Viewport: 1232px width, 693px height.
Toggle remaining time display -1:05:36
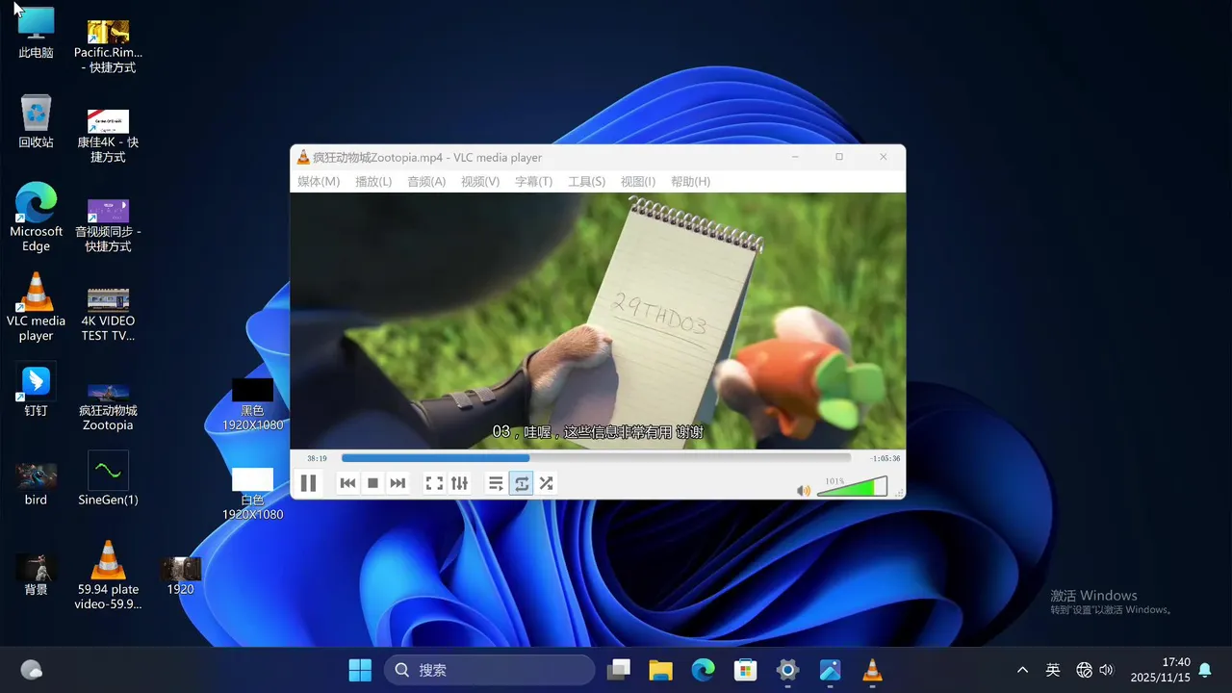885,458
